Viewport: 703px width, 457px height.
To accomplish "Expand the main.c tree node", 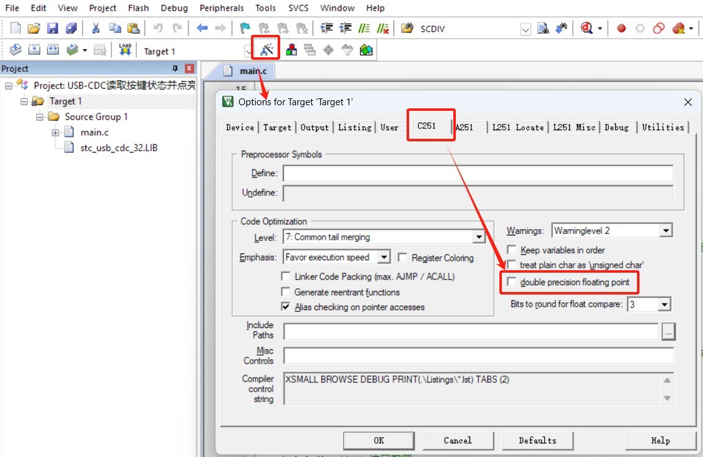I will 55,132.
